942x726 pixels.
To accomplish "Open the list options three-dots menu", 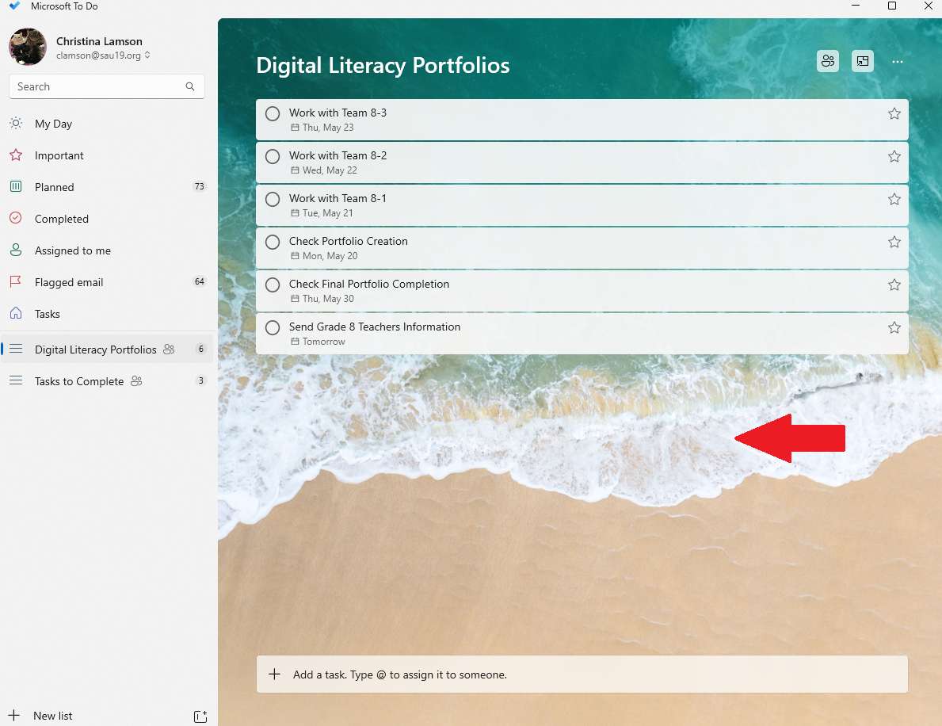I will (897, 61).
